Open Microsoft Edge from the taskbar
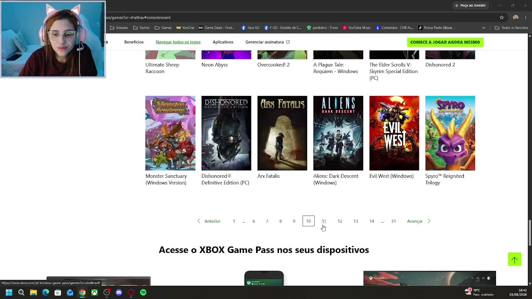 tap(46, 292)
